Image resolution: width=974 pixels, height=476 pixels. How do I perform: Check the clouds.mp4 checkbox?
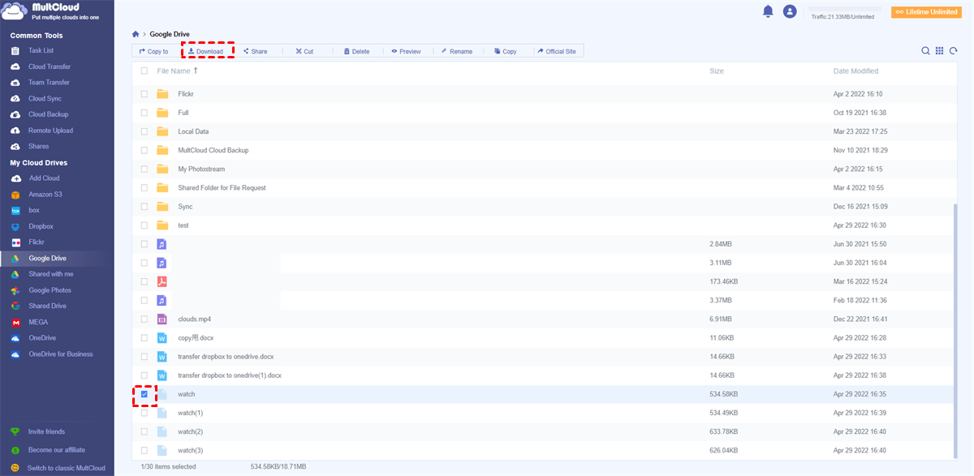144,319
